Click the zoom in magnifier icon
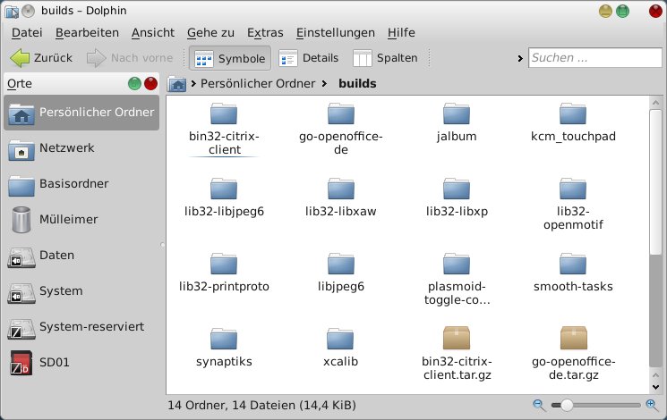The width and height of the screenshot is (667, 420). (652, 405)
